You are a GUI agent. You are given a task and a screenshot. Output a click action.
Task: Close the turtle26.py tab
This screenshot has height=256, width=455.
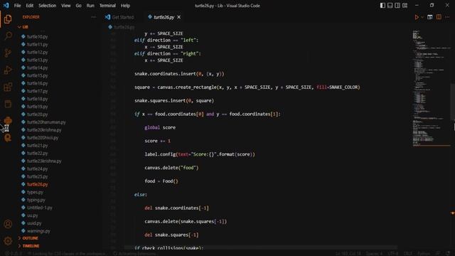pos(179,17)
